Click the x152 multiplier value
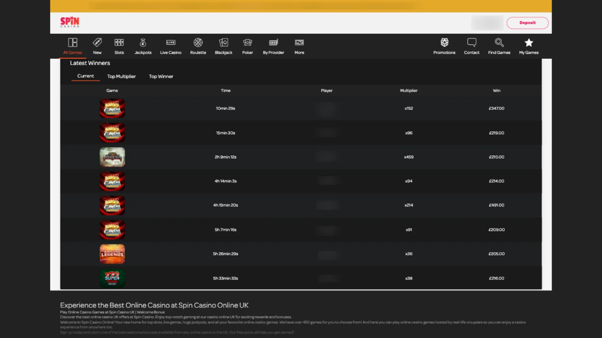602x338 pixels. pos(409,108)
